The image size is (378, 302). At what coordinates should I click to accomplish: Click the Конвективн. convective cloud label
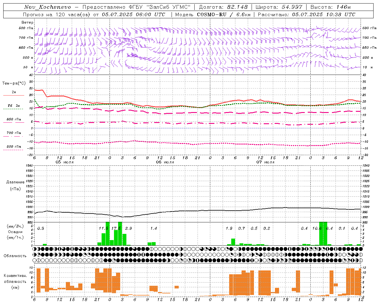[15, 276]
